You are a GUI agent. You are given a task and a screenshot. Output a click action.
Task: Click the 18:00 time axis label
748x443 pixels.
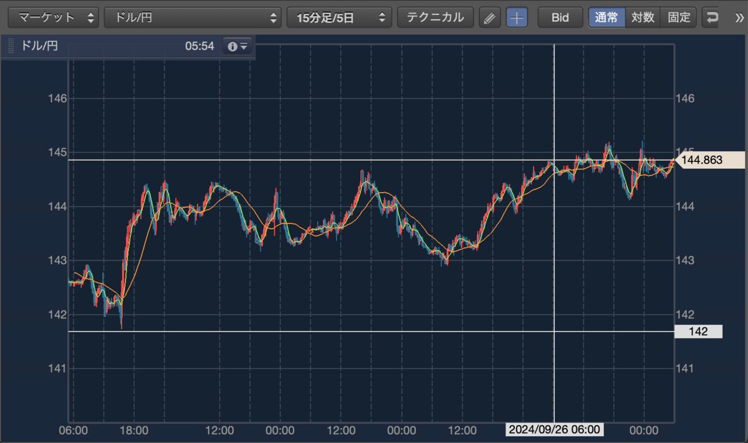133,430
